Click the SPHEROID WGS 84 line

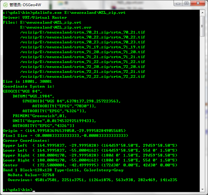pyautogui.click(x=72, y=101)
